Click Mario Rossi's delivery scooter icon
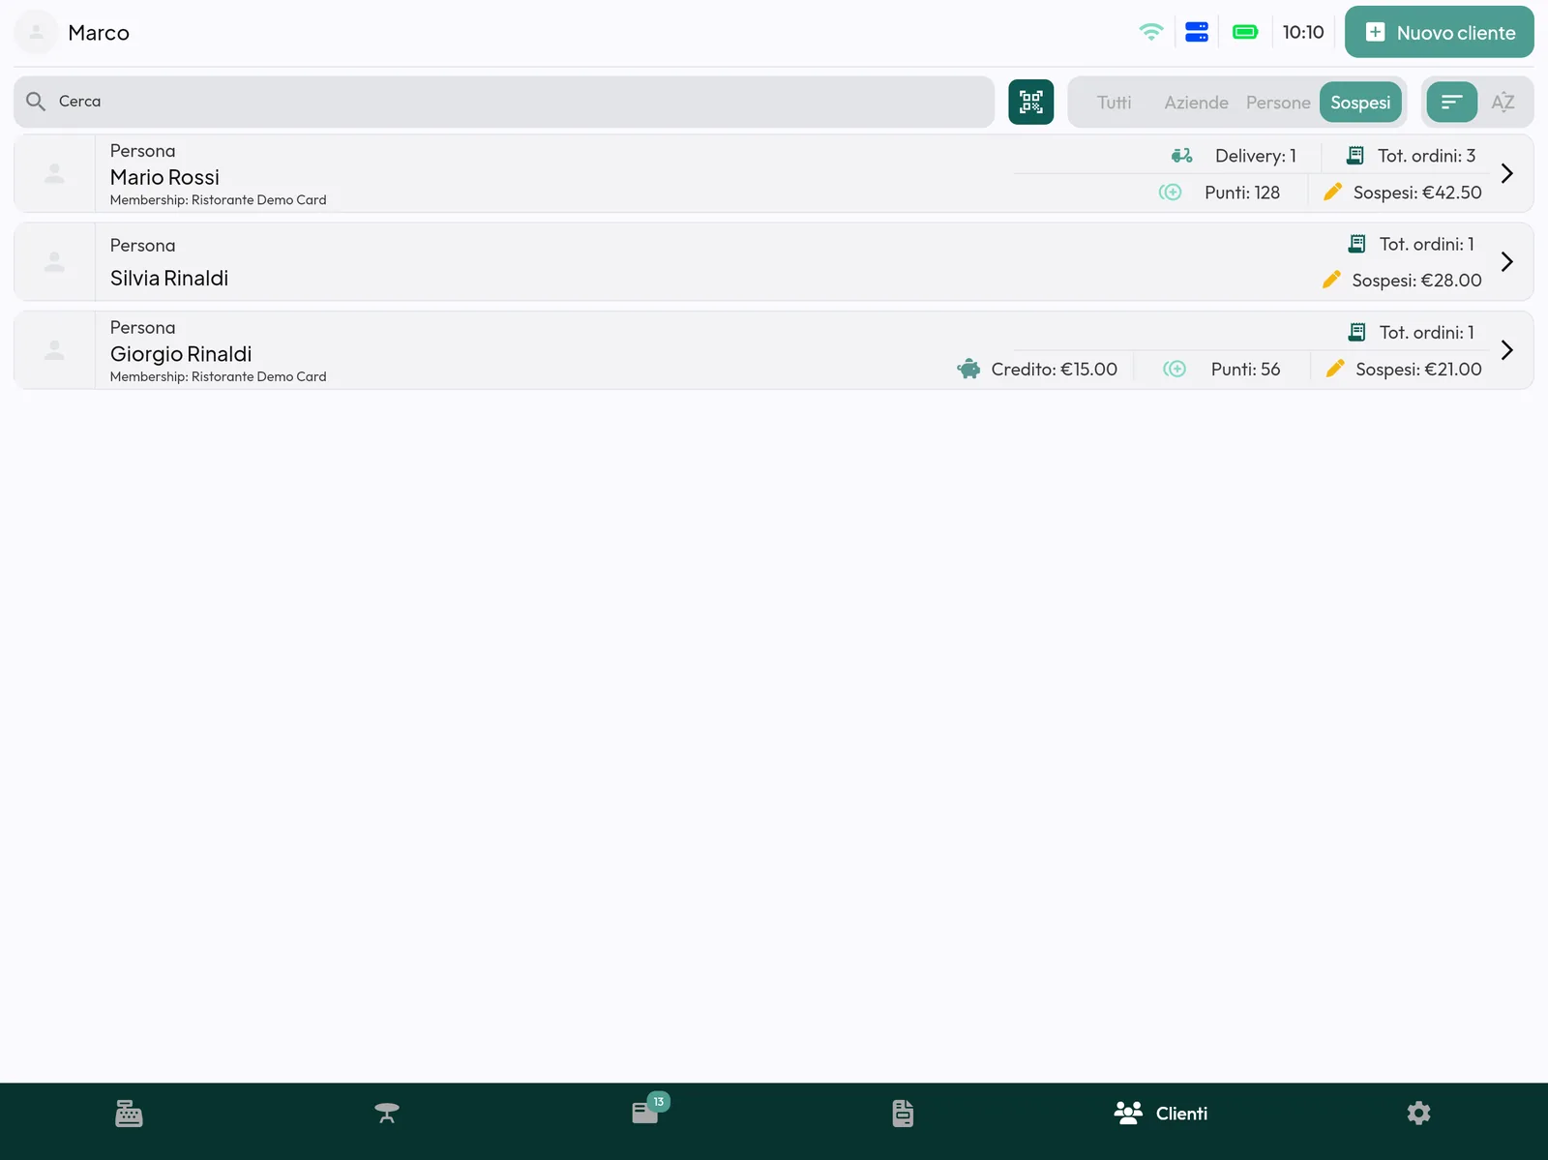1548x1160 pixels. click(1182, 156)
